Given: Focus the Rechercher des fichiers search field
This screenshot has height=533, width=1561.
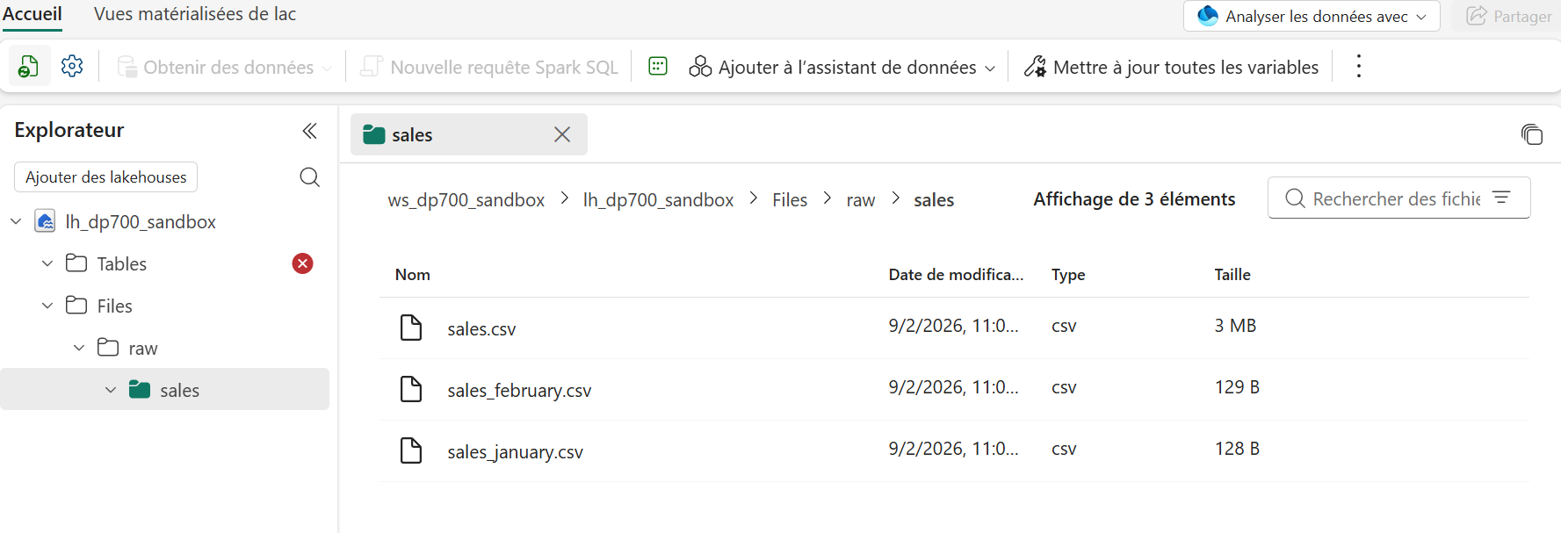Looking at the screenshot, I should coord(1398,198).
